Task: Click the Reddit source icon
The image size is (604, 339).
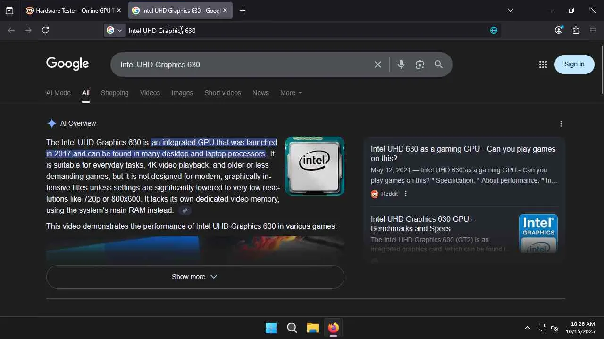Action: 375,194
